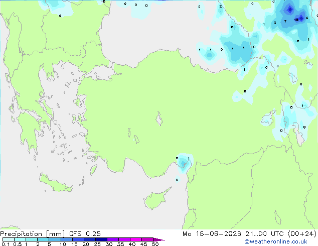Click the "15" legend scale label

pos(74,244)
